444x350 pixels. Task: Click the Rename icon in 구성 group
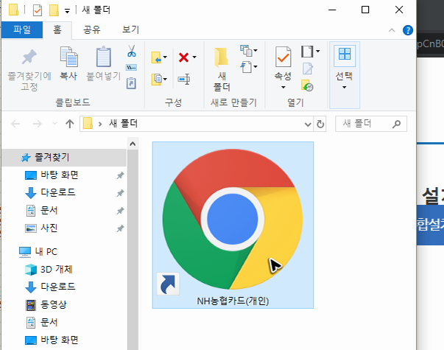coord(184,79)
